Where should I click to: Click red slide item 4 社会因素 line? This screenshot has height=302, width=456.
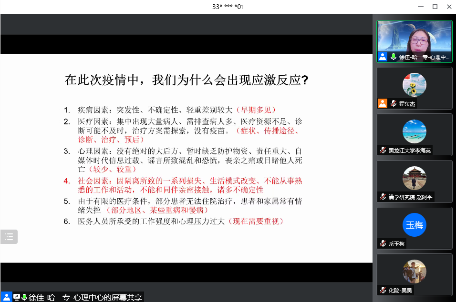183,185
